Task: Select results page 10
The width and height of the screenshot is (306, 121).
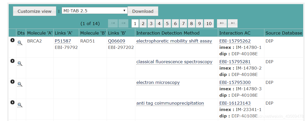Action: tap(209, 24)
